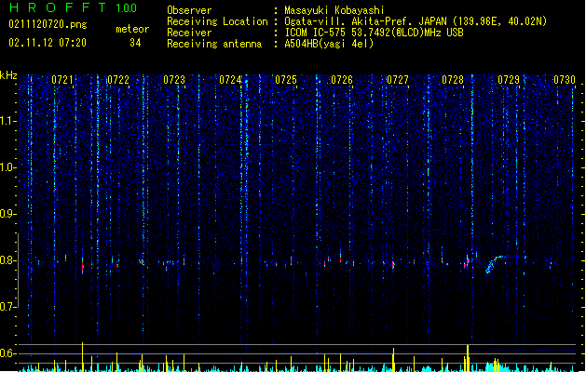Image resolution: width=586 pixels, height=372 pixels.
Task: Click the 0726 time marker
Action: click(342, 80)
